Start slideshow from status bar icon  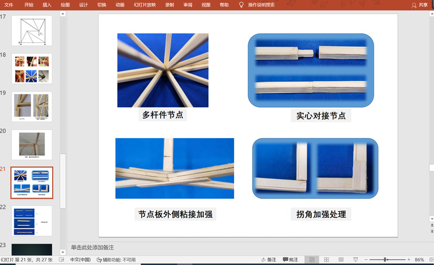coord(356,260)
